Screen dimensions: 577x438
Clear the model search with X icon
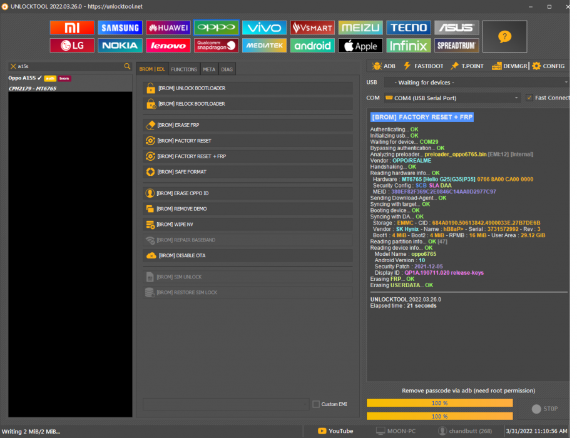[13, 66]
